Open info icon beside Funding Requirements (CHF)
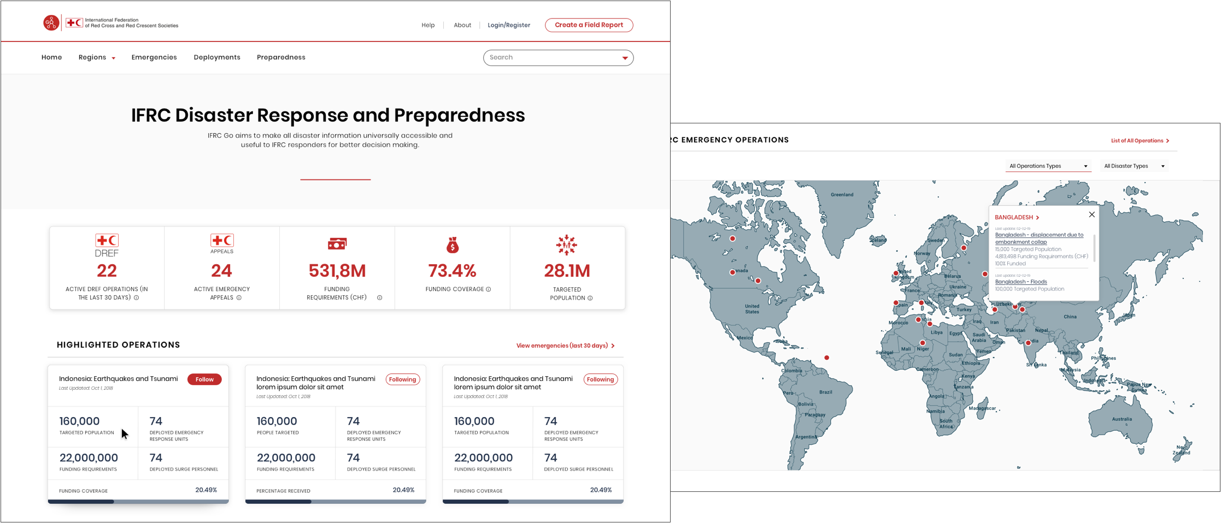Screen dimensions: 1221x523 click(379, 298)
